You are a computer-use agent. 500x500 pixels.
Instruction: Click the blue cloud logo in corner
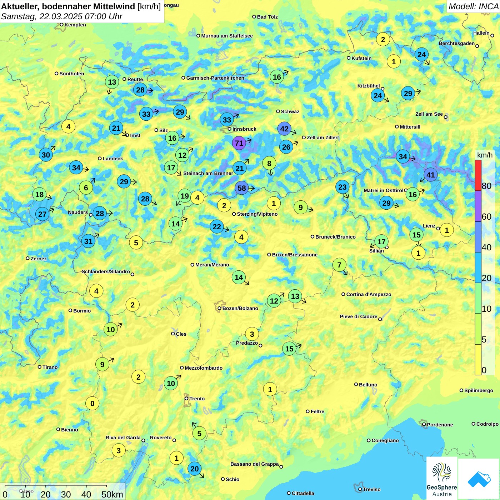pyautogui.click(x=479, y=479)
